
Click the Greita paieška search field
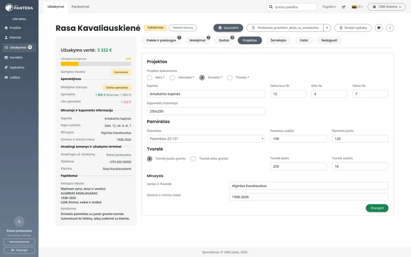(x=292, y=7)
